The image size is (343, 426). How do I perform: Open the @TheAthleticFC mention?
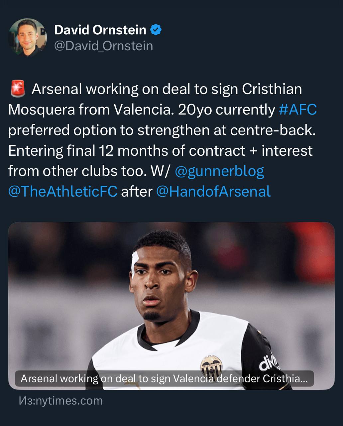point(62,191)
